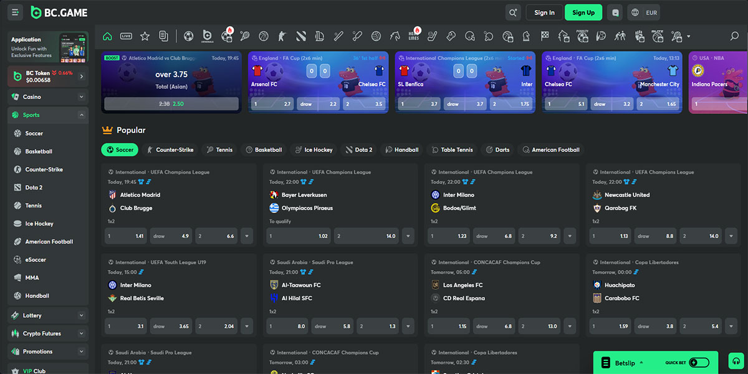This screenshot has width=748, height=374.
Task: Collapse the Sports sidebar section
Action: (x=81, y=115)
